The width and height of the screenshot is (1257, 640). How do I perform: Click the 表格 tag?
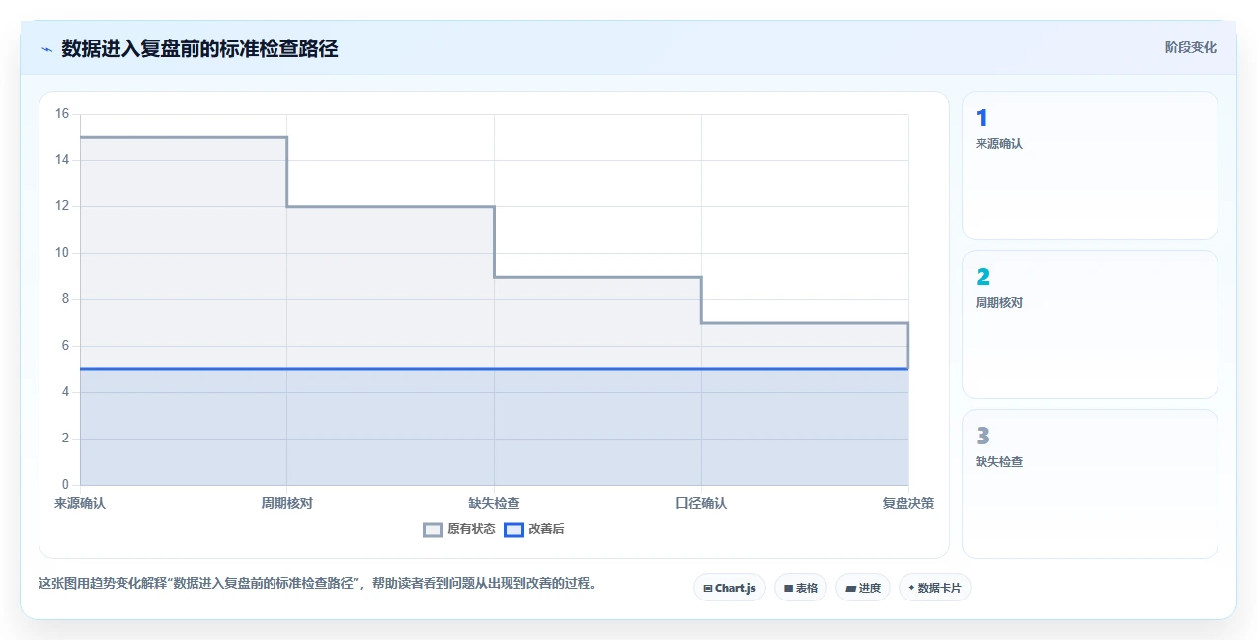point(801,588)
